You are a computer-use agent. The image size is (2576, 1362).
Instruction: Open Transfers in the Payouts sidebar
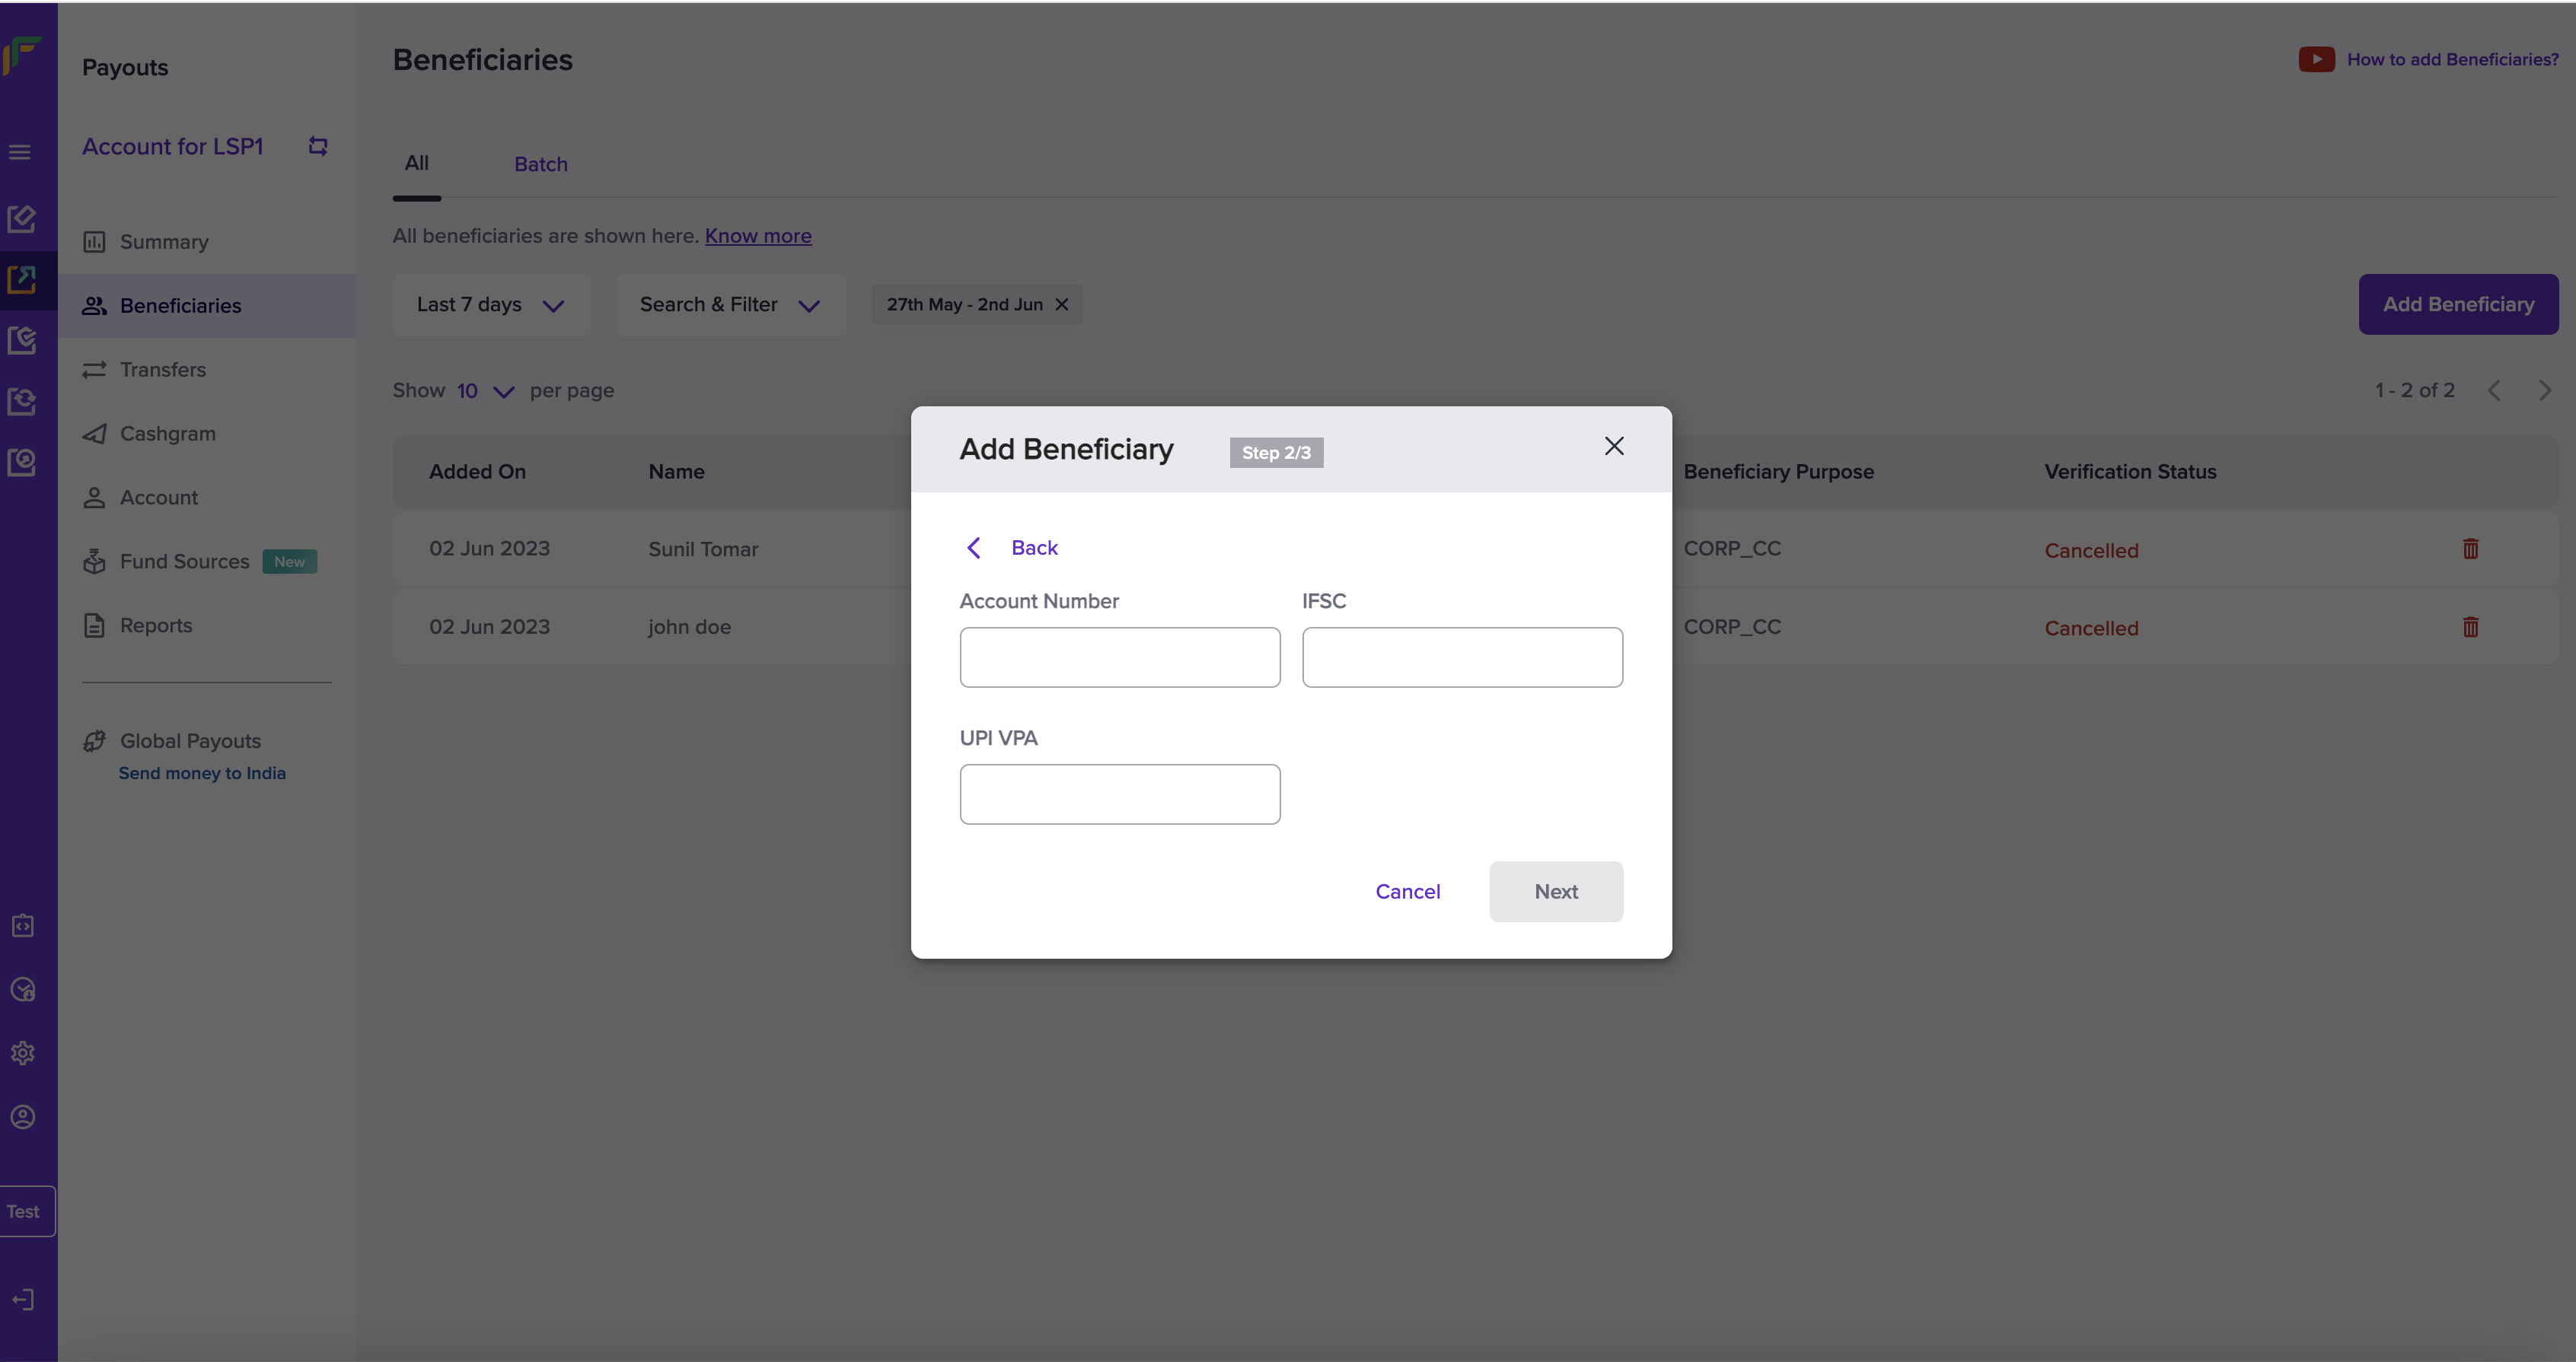pyautogui.click(x=162, y=370)
